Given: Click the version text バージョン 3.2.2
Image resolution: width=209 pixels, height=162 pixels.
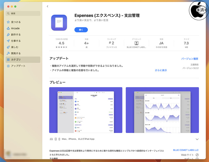Looking at the screenshot, I should 190,68.
